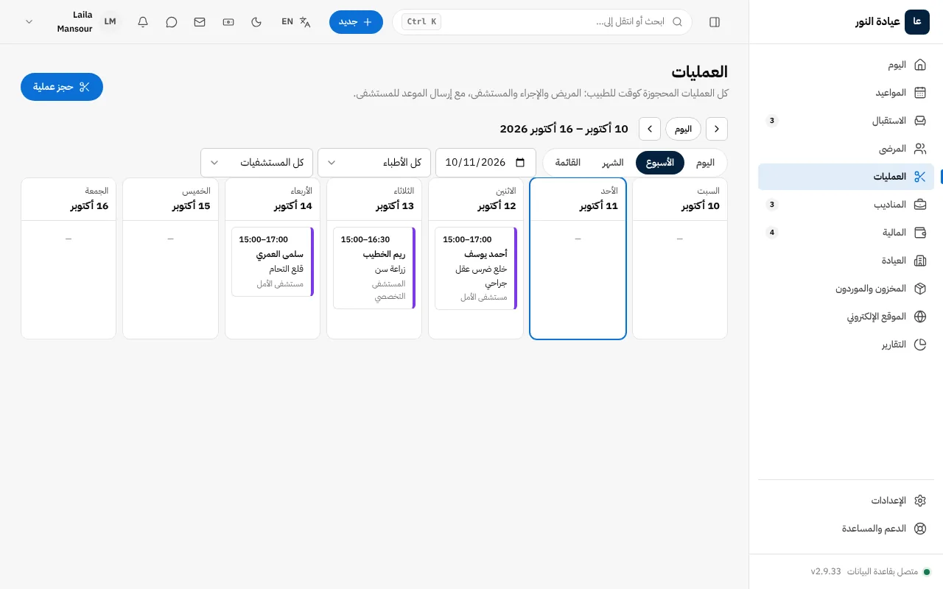This screenshot has width=943, height=589.
Task: Open the mail envelope icon
Action: coord(200,22)
